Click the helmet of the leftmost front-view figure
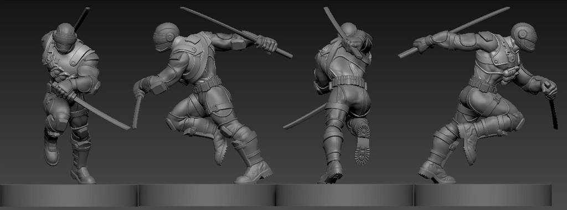The image size is (567, 210). (65, 38)
